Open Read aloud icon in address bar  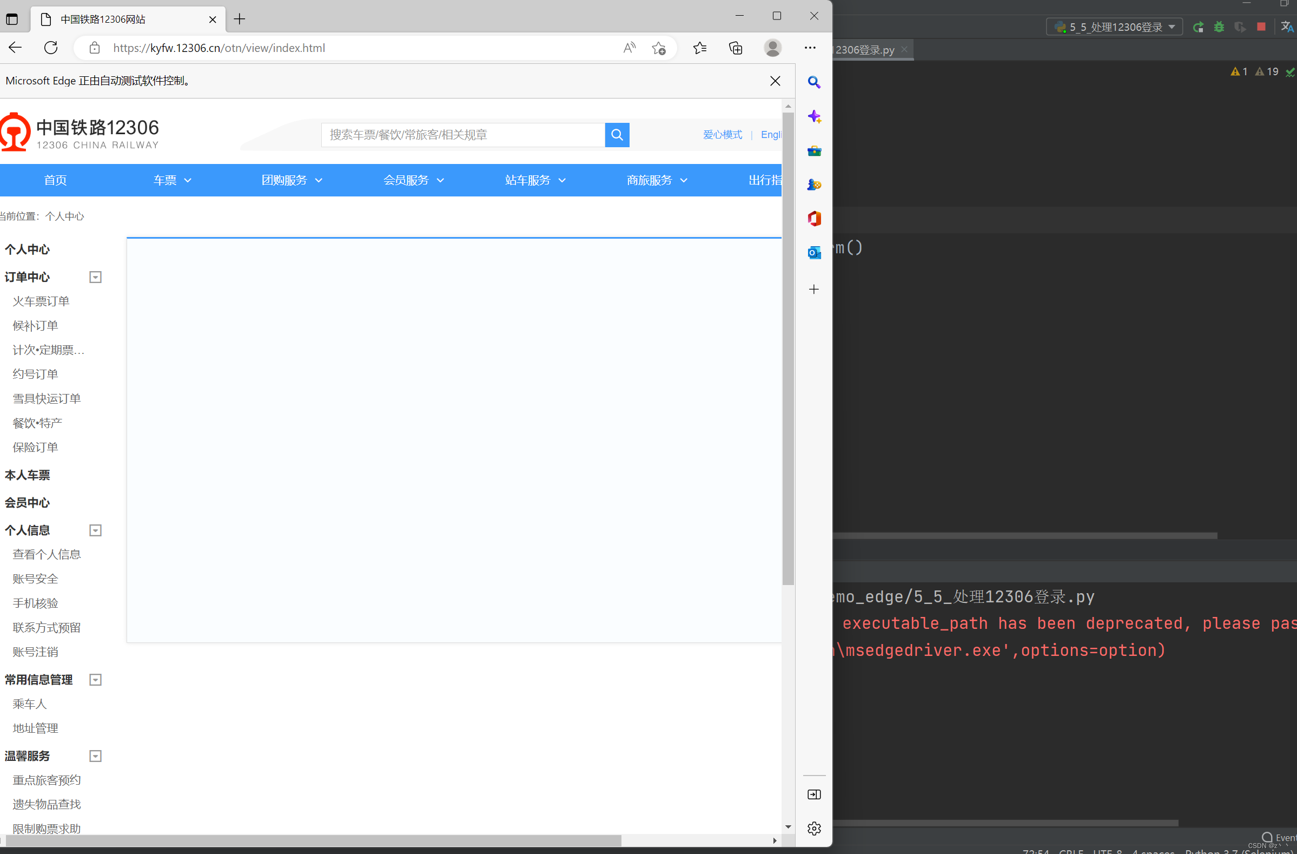(x=630, y=48)
